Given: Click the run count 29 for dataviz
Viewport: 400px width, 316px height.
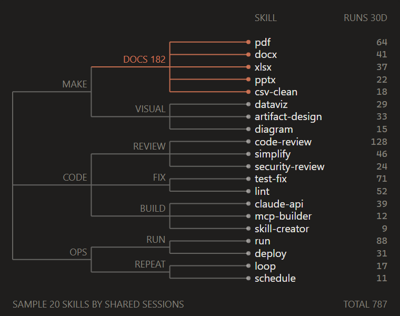Looking at the screenshot, I should 382,104.
